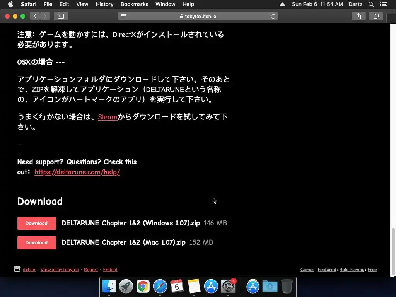Open the Free breadcrumb link

tap(372, 270)
